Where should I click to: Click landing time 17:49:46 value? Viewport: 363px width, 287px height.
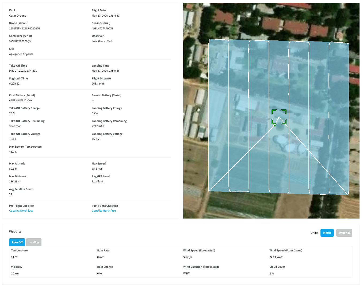106,71
